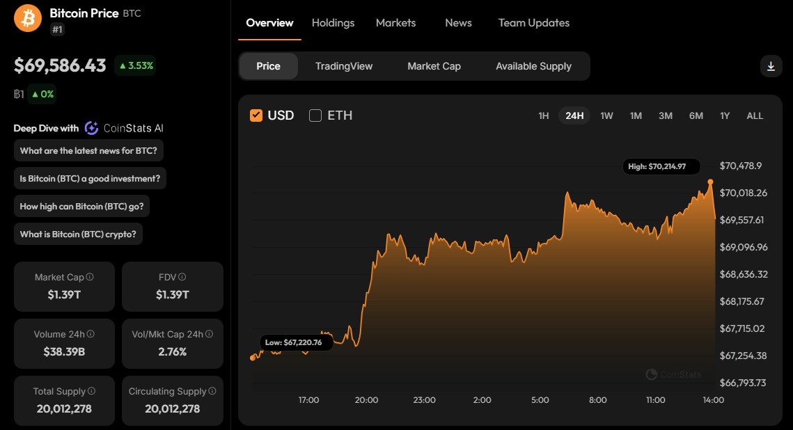
Task: Ask "What are the latest news for BTC?"
Action: pos(88,151)
